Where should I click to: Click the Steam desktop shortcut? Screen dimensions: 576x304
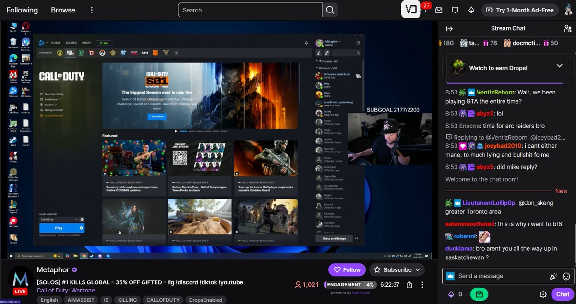(13, 141)
